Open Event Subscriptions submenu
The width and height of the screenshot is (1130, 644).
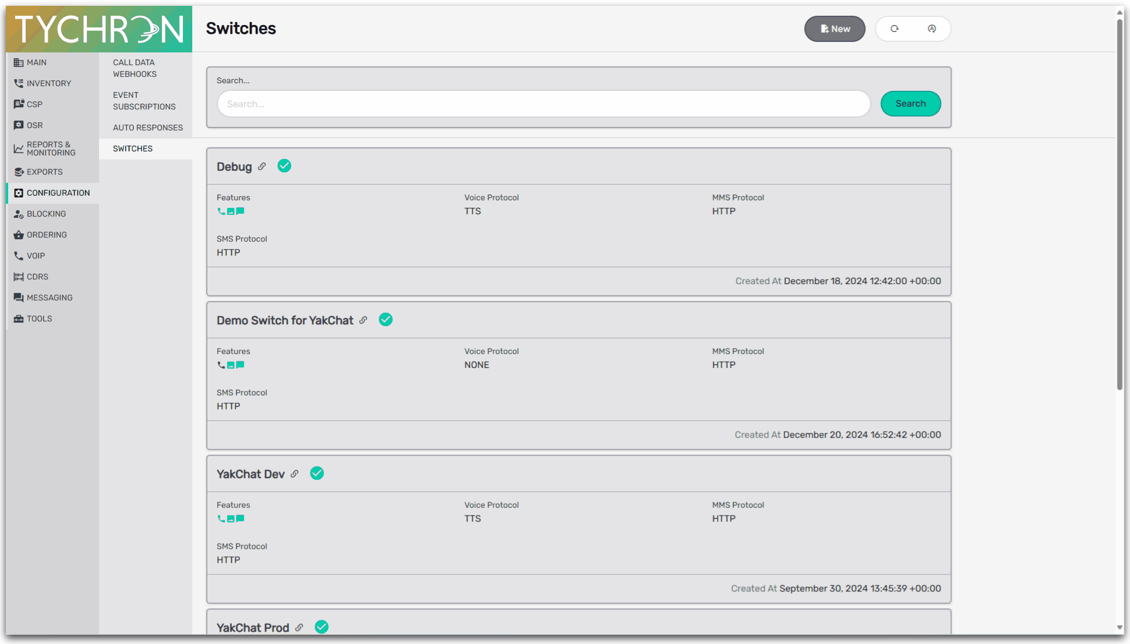[x=146, y=101]
